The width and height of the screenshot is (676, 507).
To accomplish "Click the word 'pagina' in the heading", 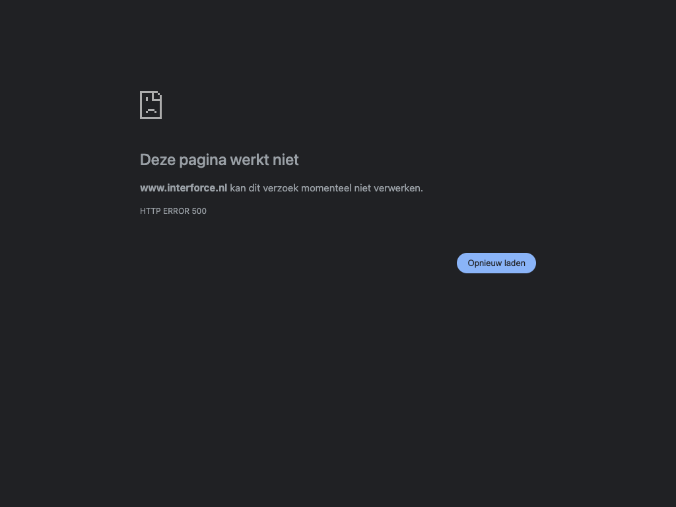I will click(x=203, y=161).
